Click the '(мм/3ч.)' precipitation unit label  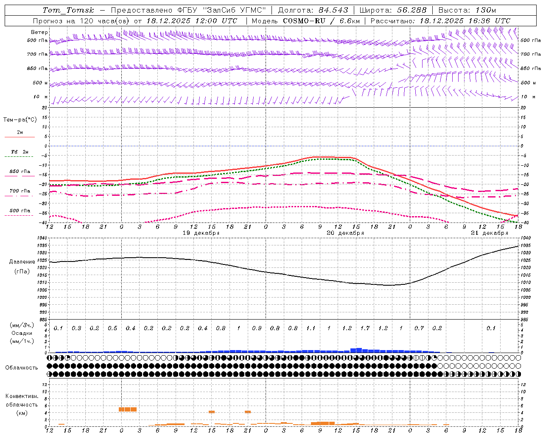22,325
